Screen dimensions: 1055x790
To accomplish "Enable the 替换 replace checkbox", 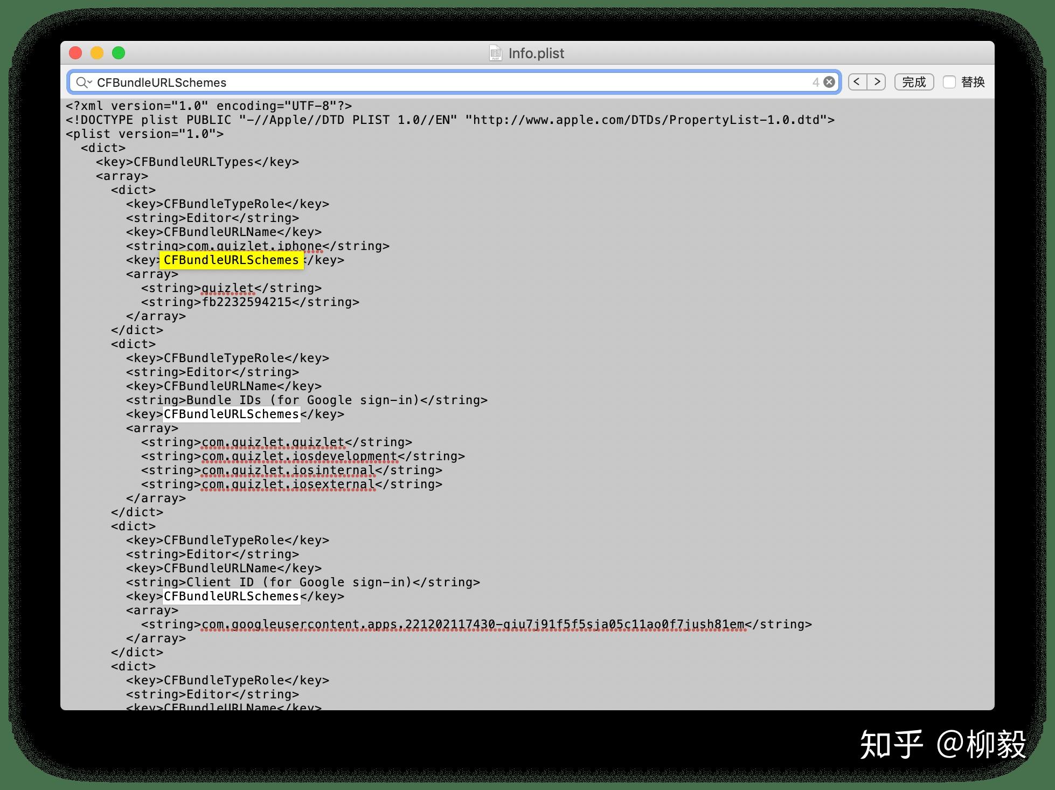I will point(949,82).
